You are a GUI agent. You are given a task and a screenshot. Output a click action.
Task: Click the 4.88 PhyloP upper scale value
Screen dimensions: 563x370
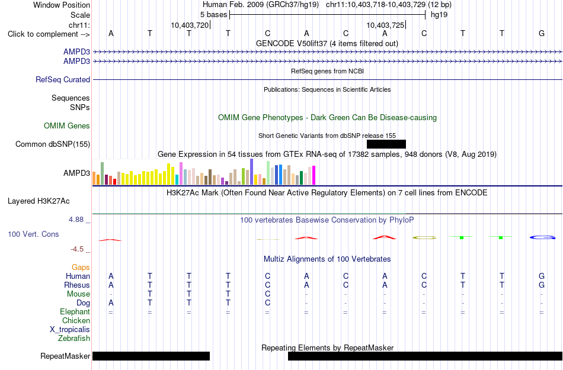coord(76,220)
